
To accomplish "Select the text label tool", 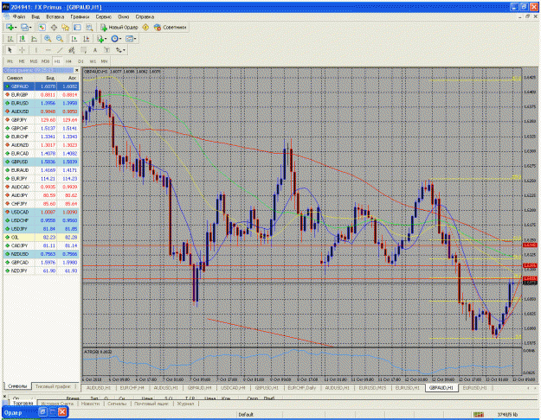I will coord(107,50).
